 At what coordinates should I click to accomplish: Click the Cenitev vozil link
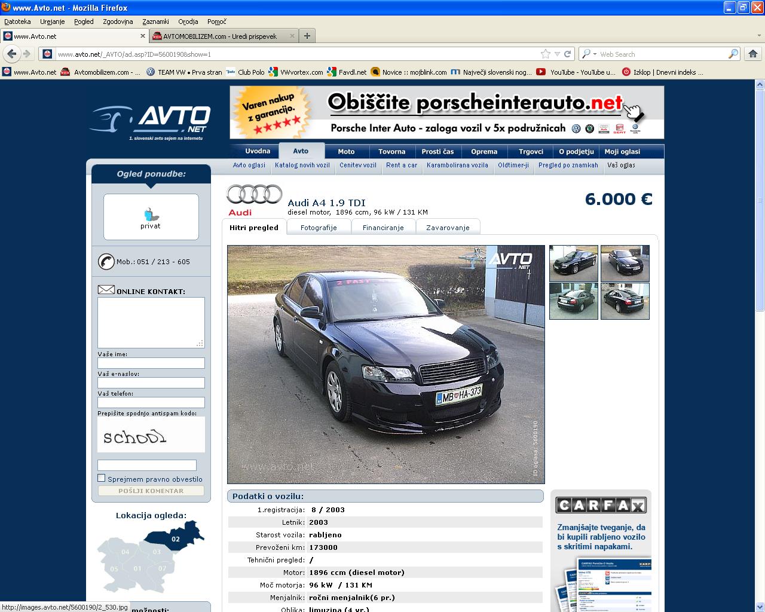click(x=358, y=165)
